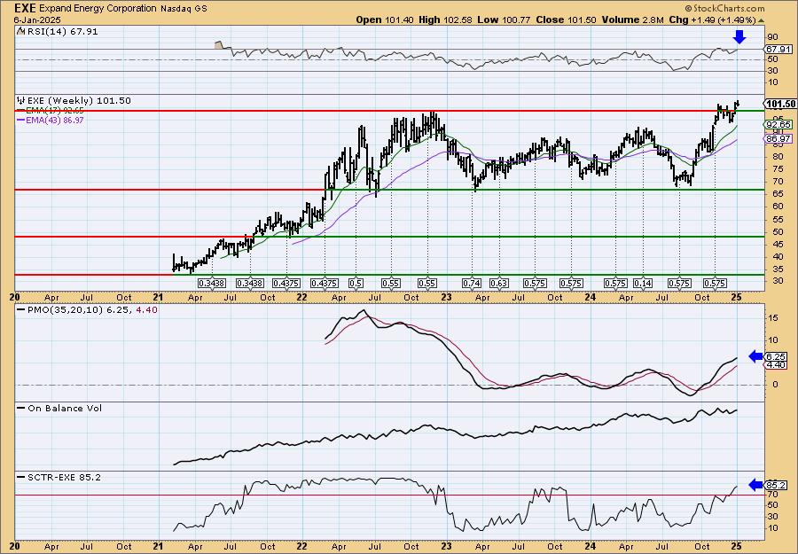Viewport: 798px width, 554px height.
Task: Click the 0.63 dividend marker box
Action: [x=499, y=283]
